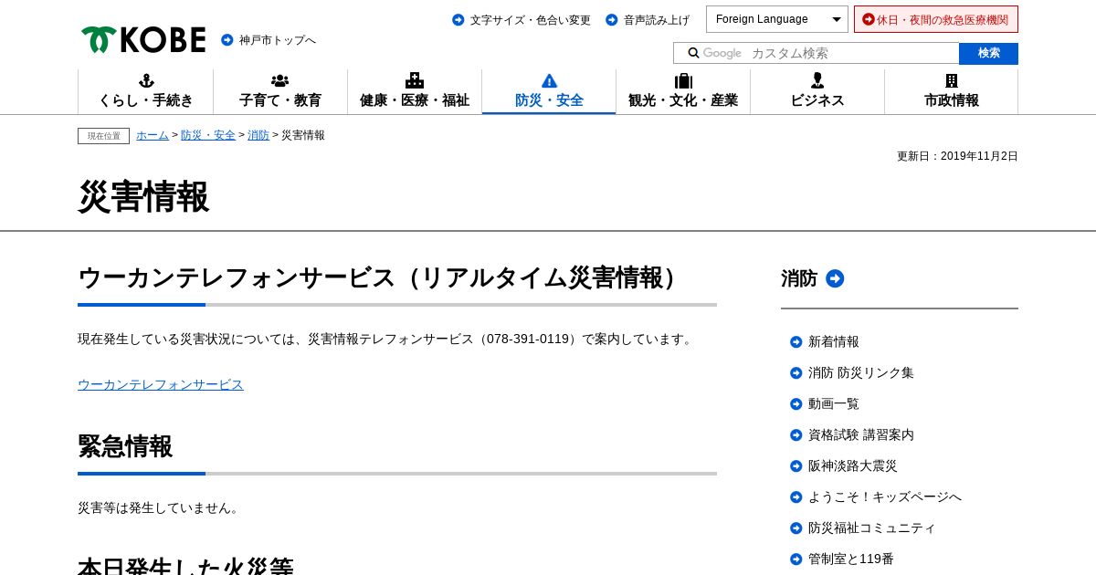
Task: Click arrow icon beside 神戸市トップへ
Action: (x=227, y=40)
